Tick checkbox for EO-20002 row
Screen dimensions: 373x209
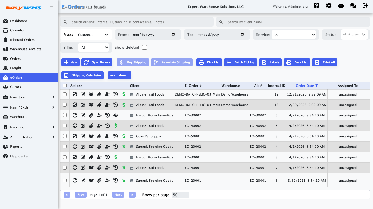tap(65, 146)
